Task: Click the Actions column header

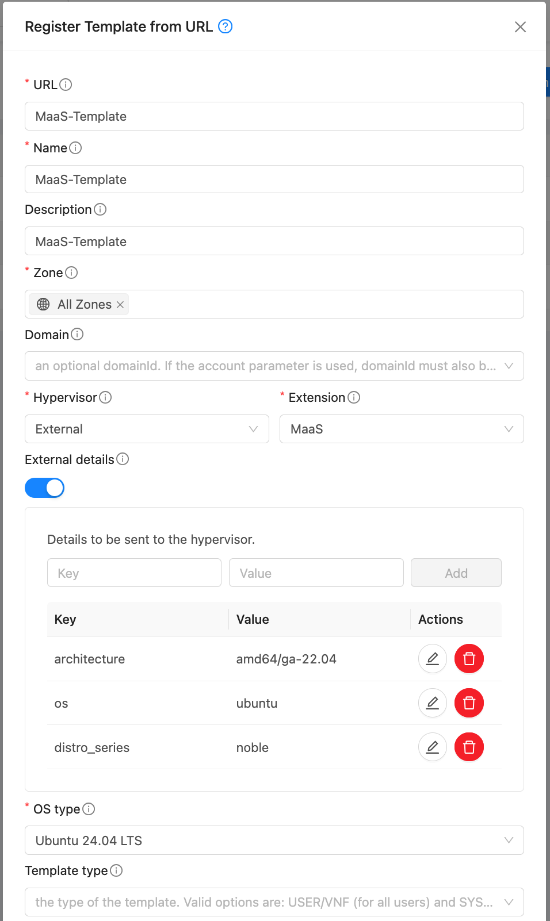Action: [456, 619]
